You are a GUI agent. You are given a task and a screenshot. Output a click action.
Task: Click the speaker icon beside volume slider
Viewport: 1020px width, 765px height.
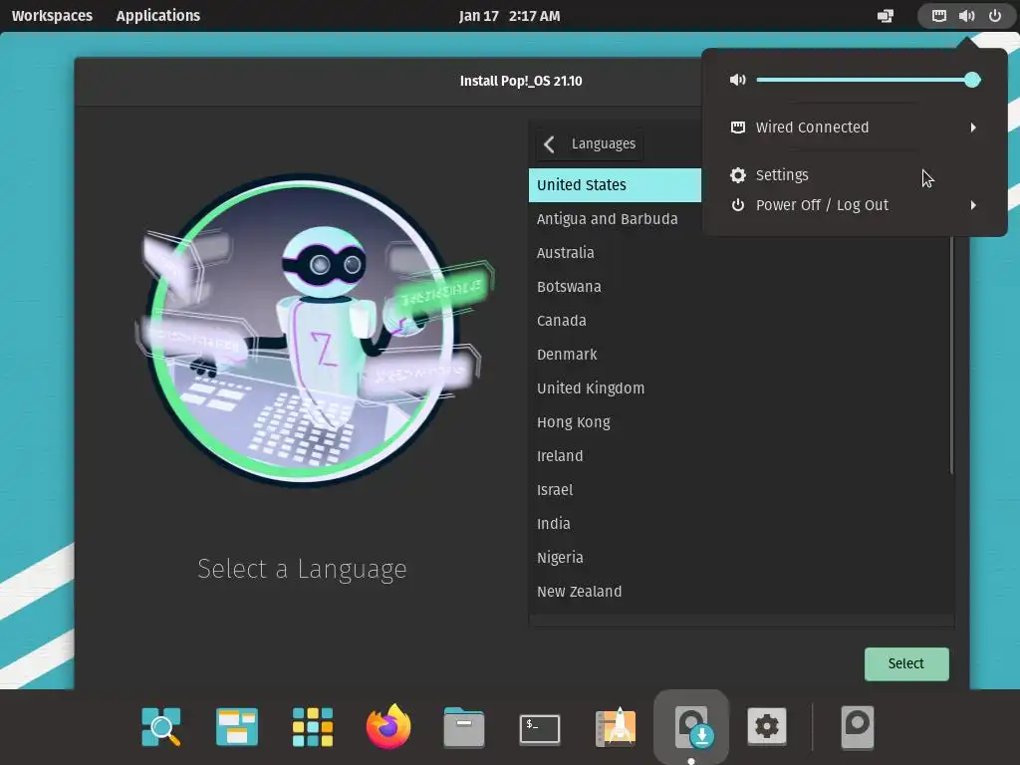click(738, 80)
